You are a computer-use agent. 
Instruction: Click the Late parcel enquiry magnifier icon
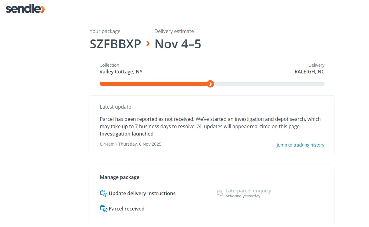tap(220, 193)
